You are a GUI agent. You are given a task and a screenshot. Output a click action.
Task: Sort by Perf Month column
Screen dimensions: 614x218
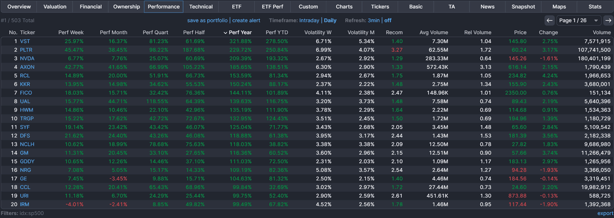(114, 33)
